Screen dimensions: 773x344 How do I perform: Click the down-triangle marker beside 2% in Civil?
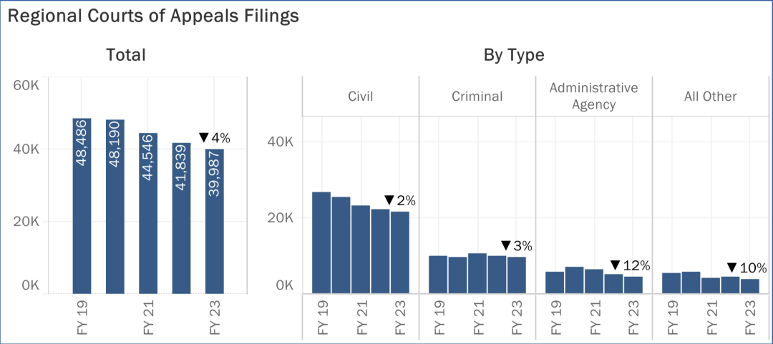click(x=389, y=201)
